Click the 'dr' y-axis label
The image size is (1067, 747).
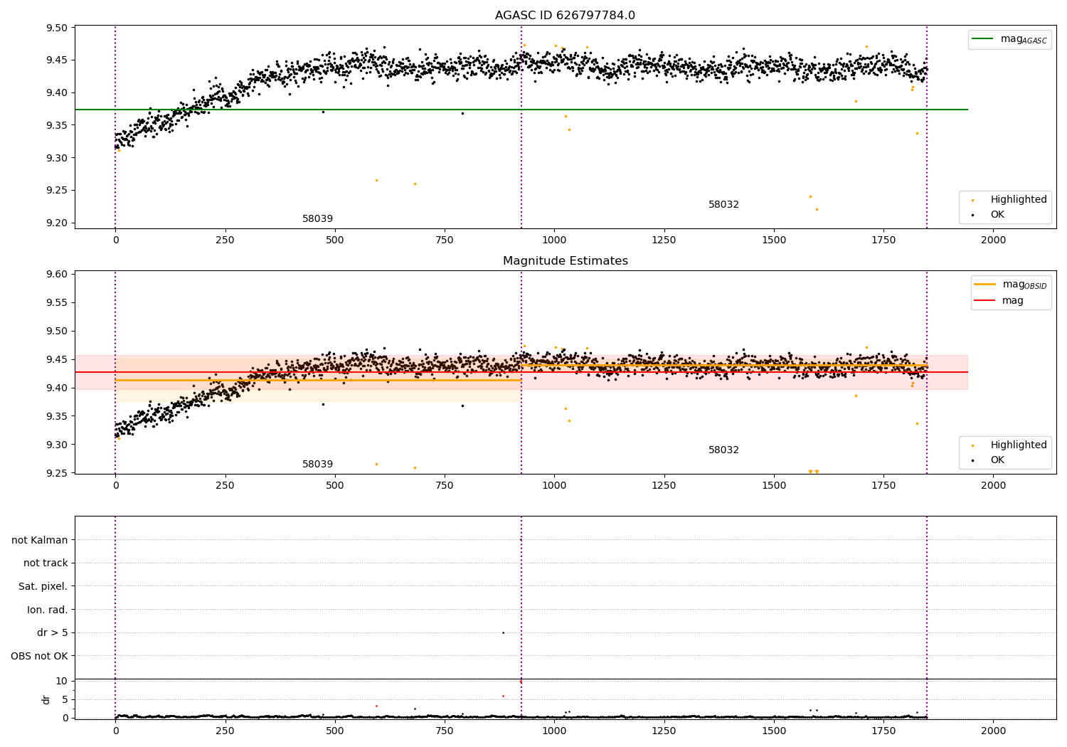point(46,699)
